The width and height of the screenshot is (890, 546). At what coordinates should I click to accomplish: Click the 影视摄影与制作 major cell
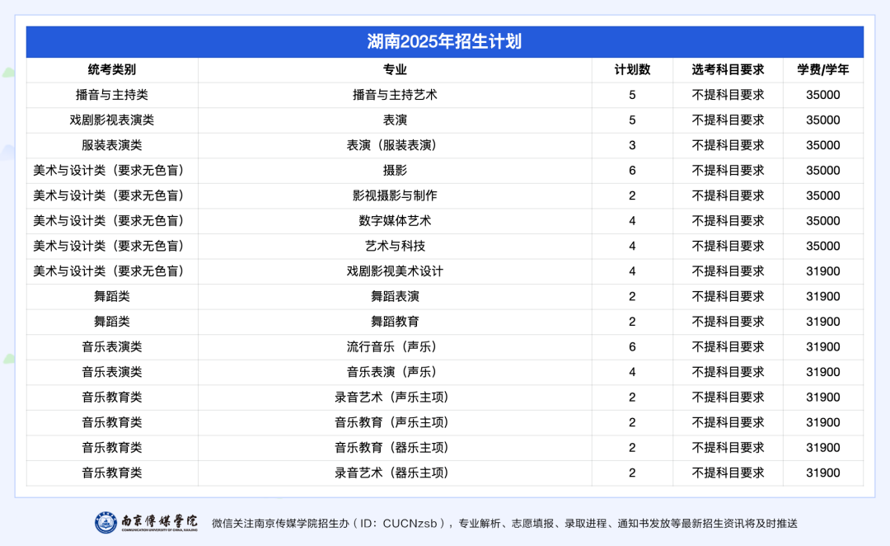[x=395, y=195]
